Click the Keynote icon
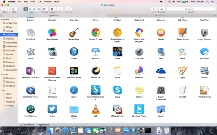The image size is (217, 135). (x=96, y=52)
